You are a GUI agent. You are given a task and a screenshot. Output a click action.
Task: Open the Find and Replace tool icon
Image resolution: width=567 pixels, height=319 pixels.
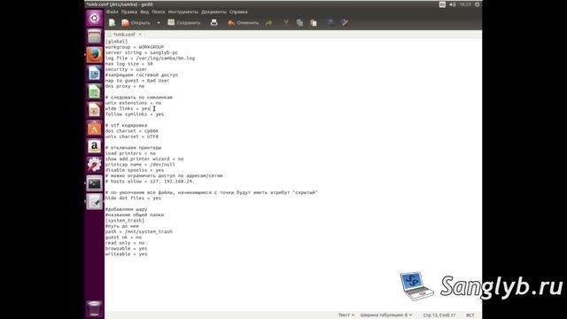345,23
